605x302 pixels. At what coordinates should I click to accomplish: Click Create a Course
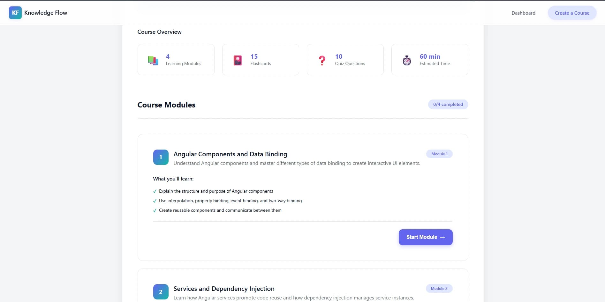(572, 13)
